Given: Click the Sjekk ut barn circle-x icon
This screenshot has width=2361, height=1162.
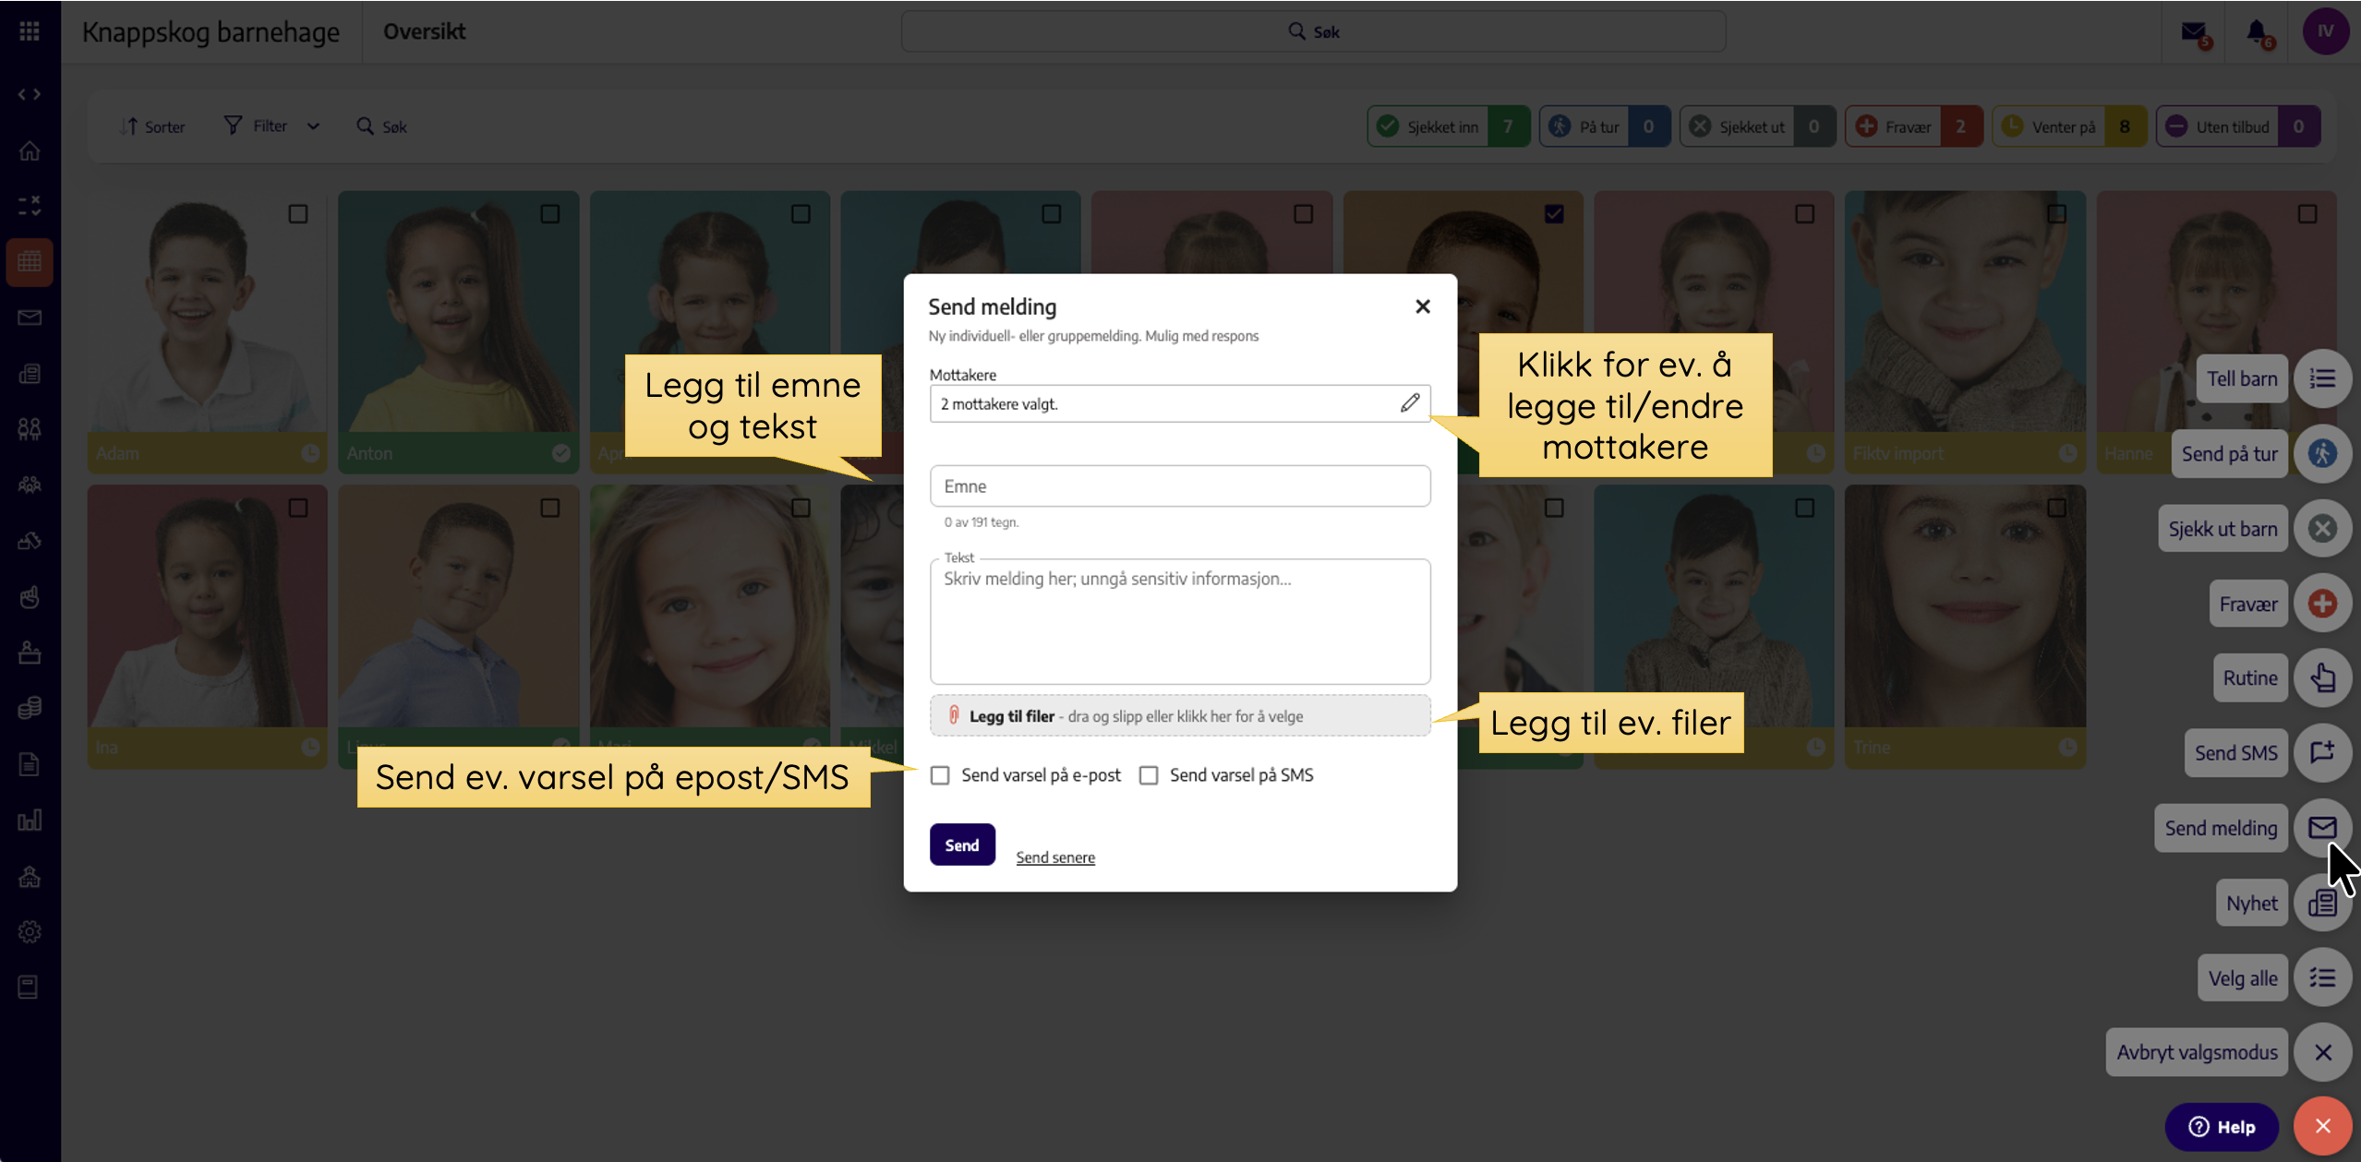Looking at the screenshot, I should pyautogui.click(x=2323, y=529).
